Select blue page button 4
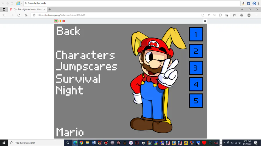Screen dimensions: 261x146 pos(196,84)
